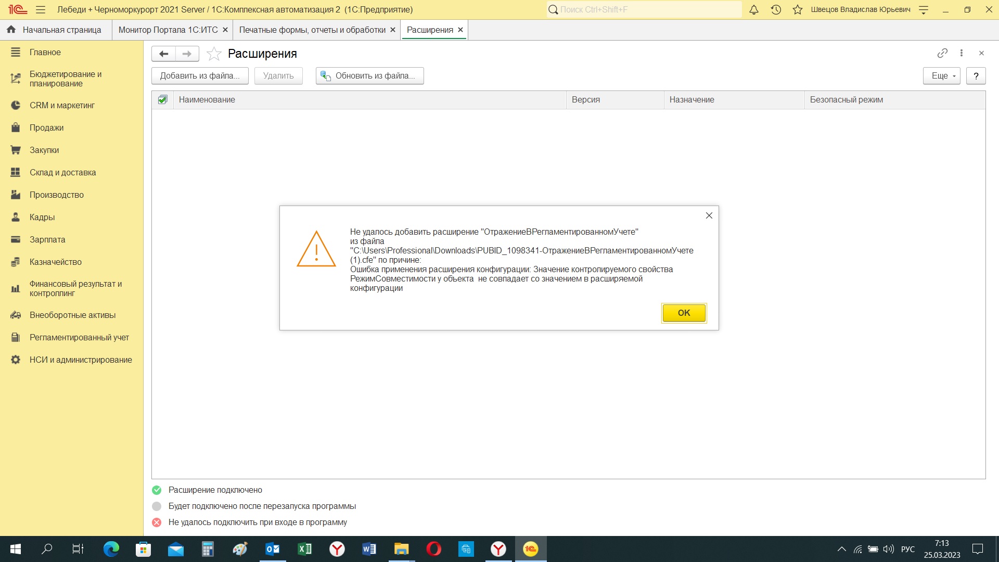Screen dimensions: 999x562
Task: Open volume control in system tray
Action: click(889, 549)
